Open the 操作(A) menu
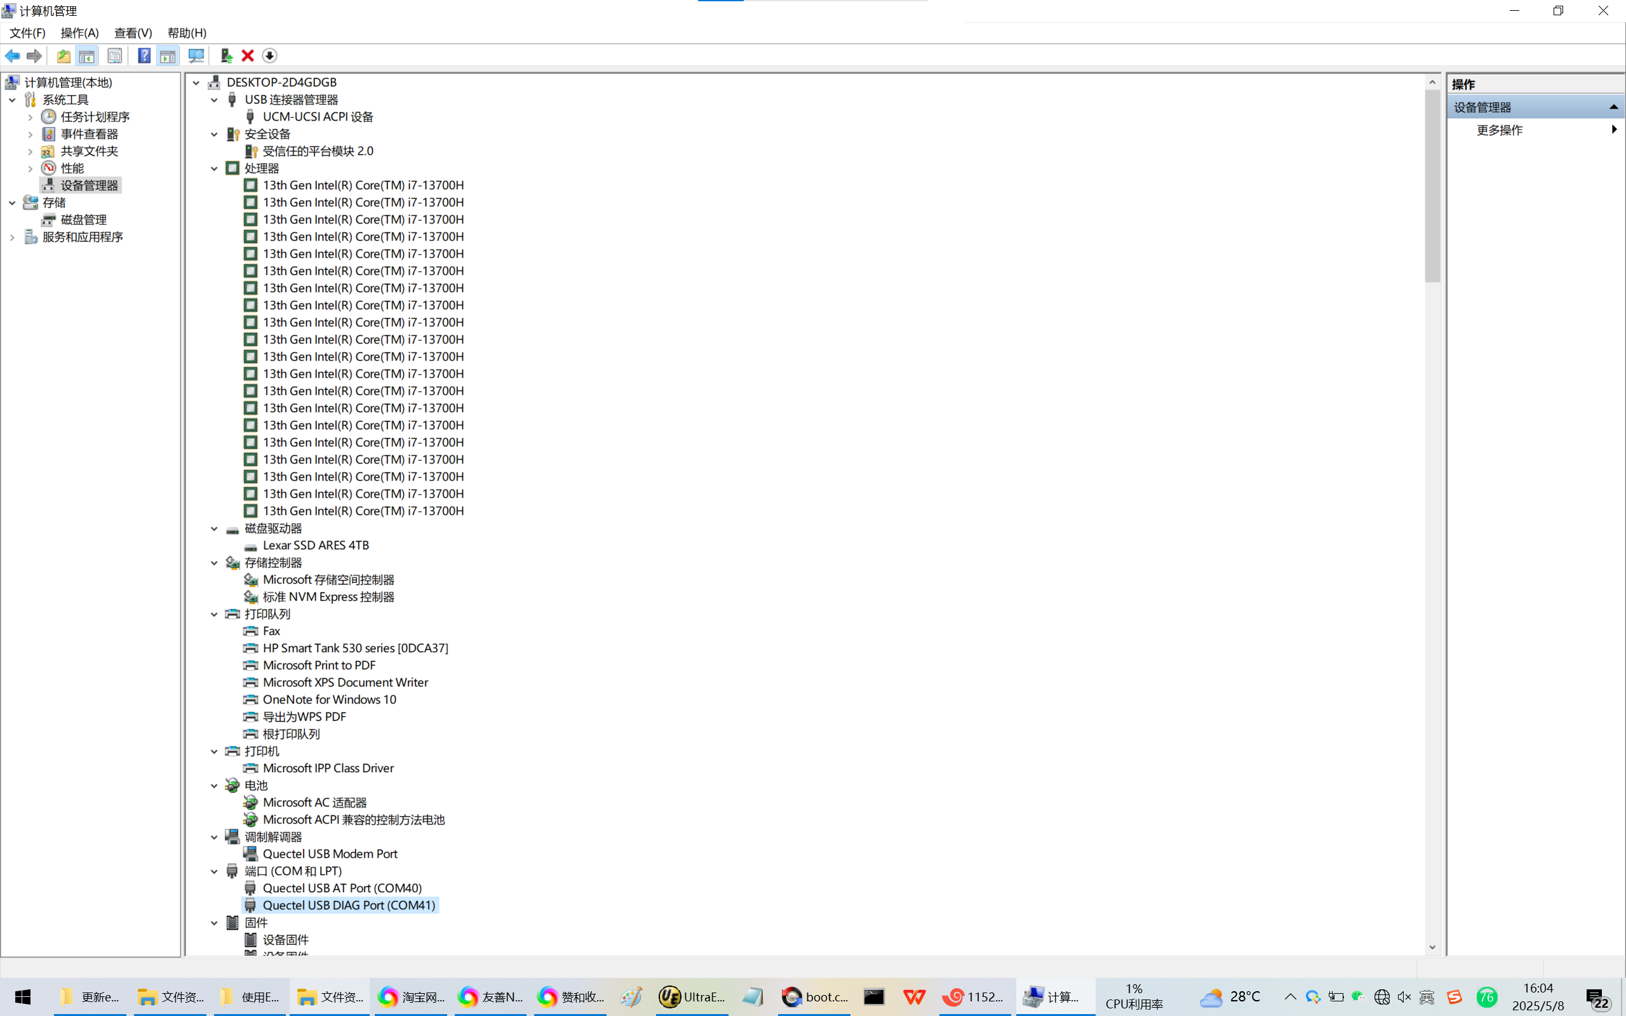1626x1016 pixels. click(79, 33)
